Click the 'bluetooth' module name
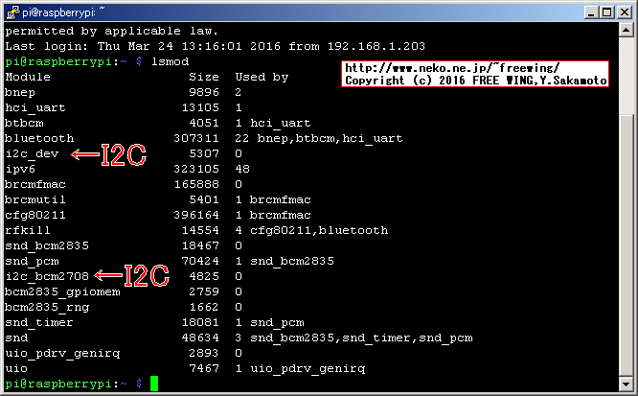The height and width of the screenshot is (396, 638). 39,138
